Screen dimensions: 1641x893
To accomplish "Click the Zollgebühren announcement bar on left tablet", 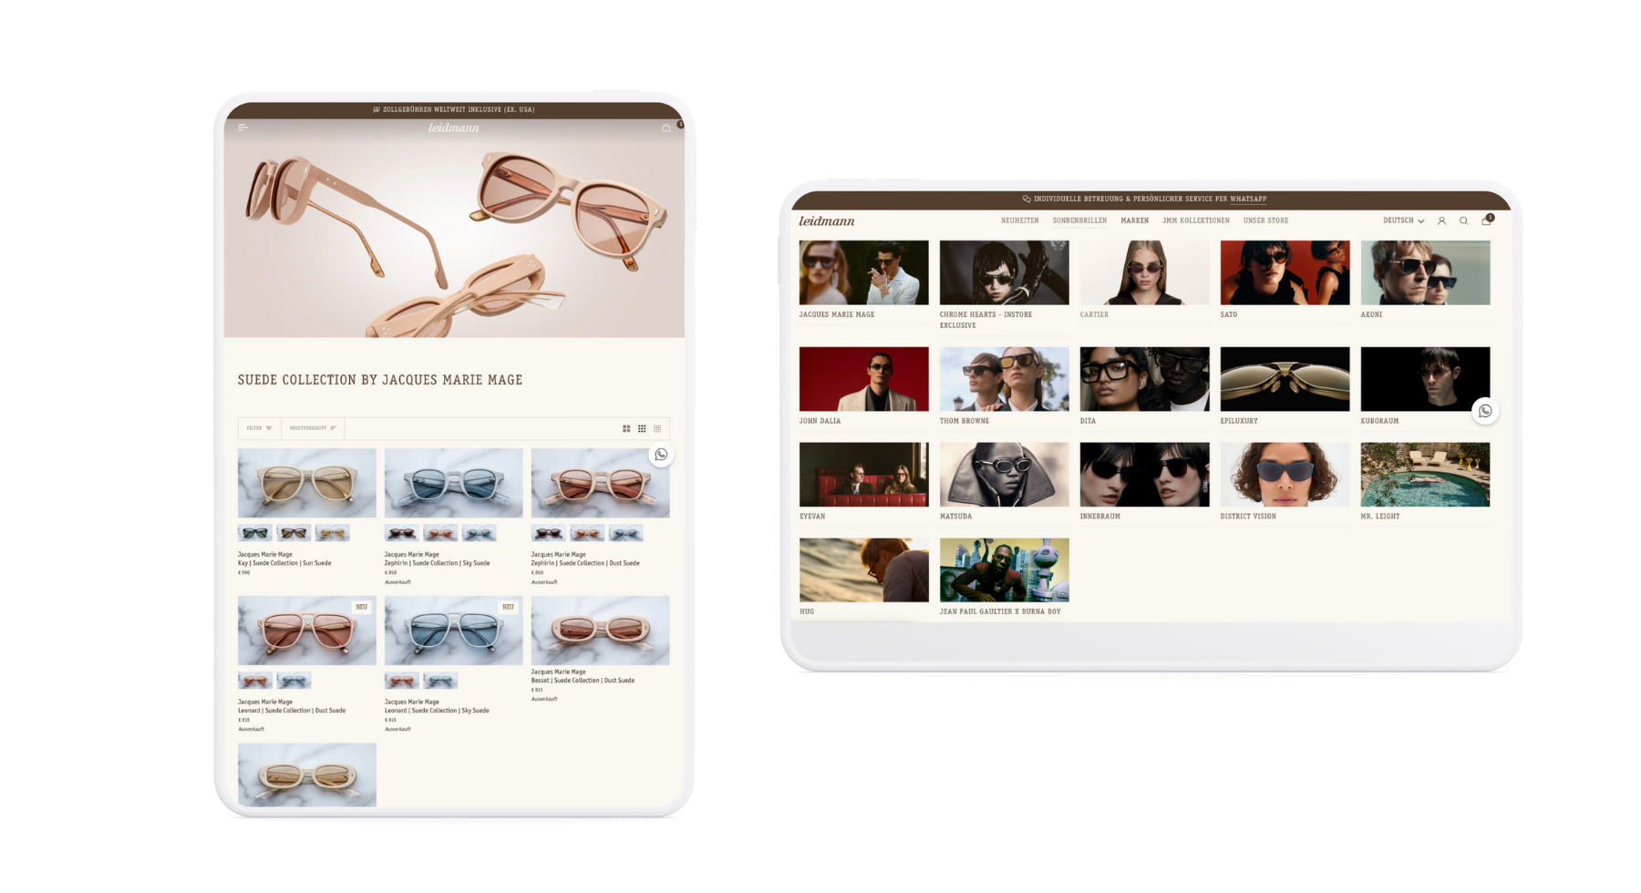I will click(454, 109).
